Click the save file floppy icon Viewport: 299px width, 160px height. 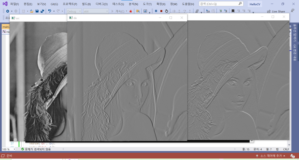[x=37, y=11]
